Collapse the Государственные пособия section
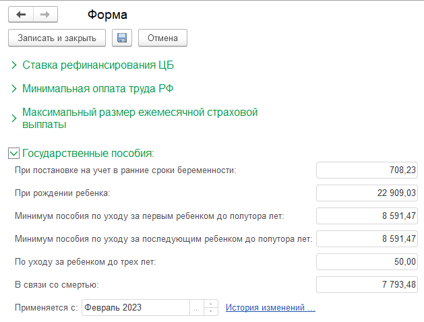The width and height of the screenshot is (424, 322). 14,153
